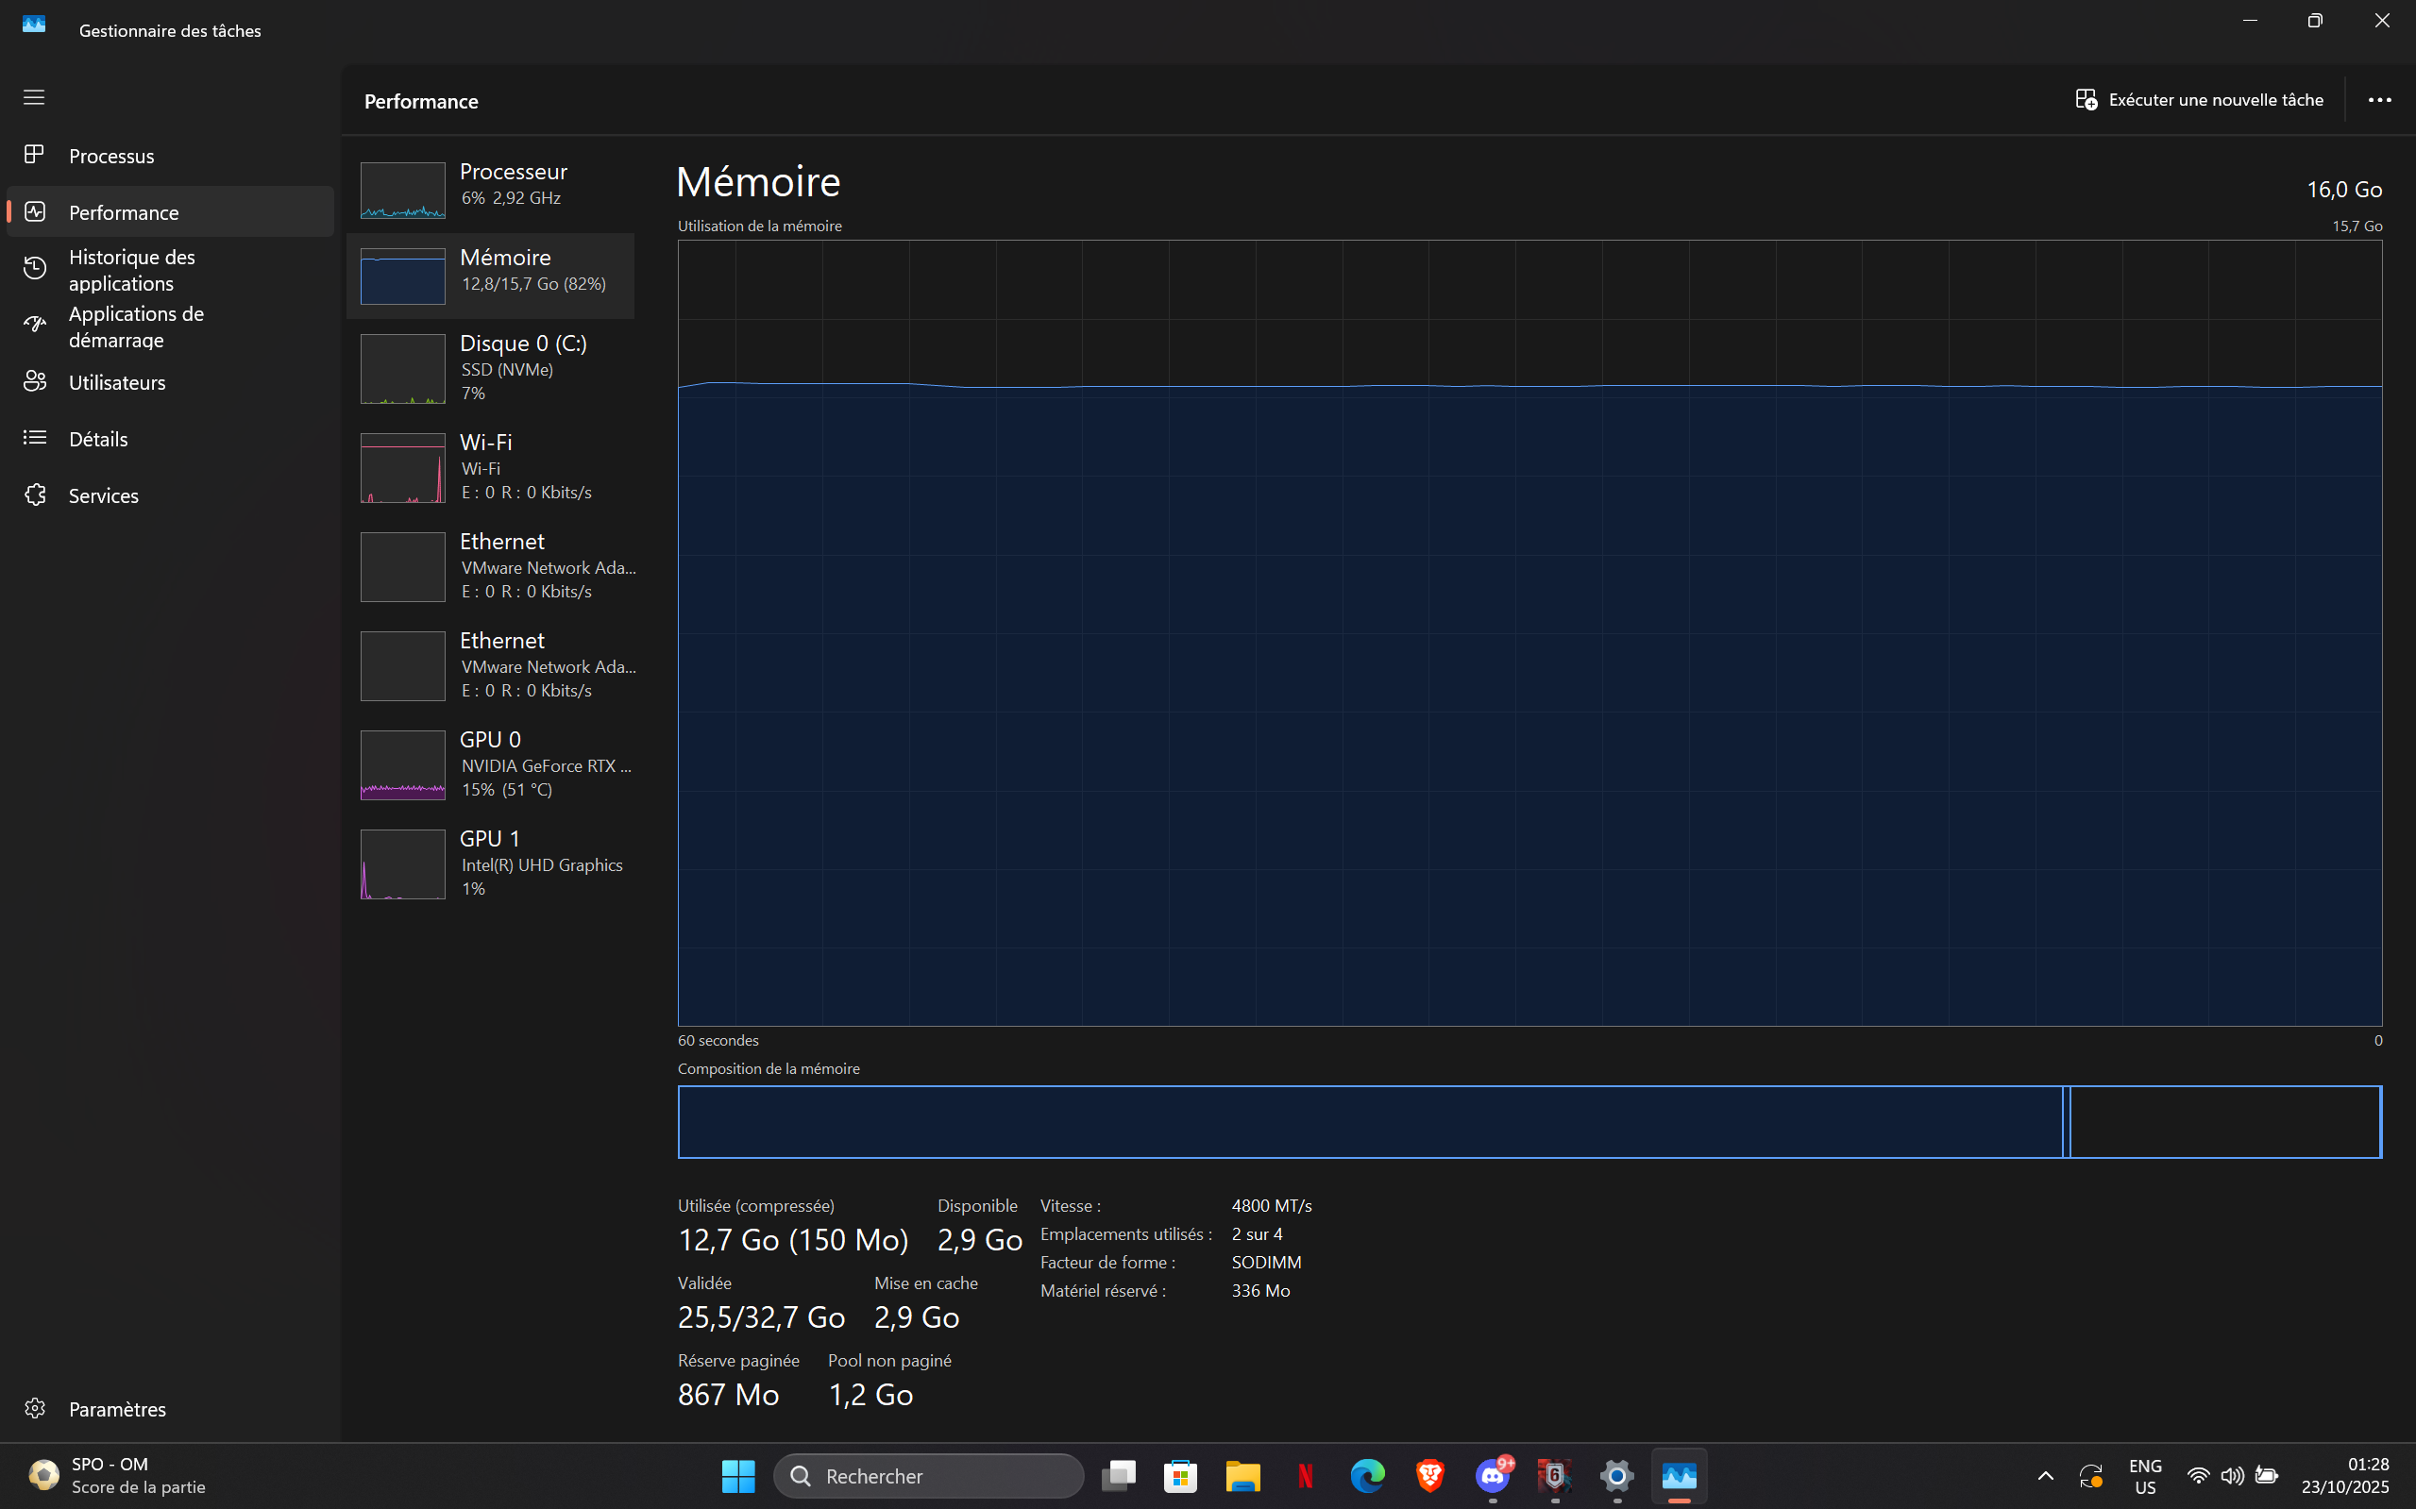Open the Détails list icon

35,438
